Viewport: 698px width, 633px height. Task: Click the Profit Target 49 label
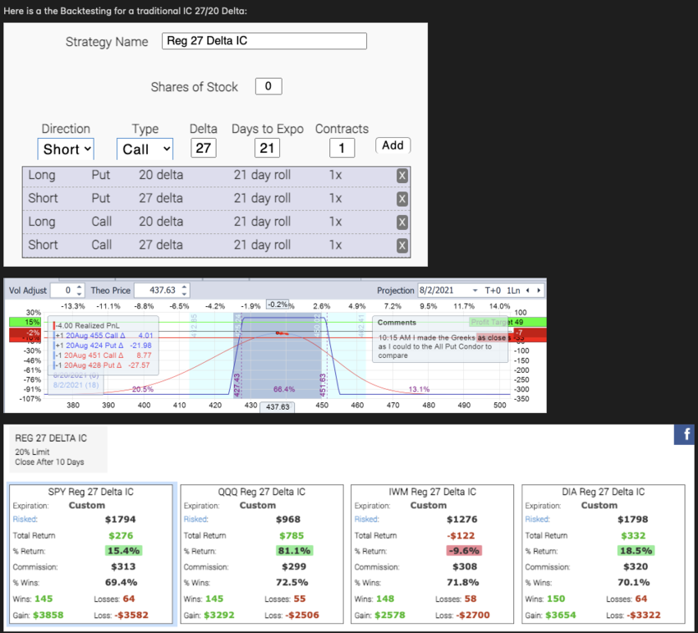(497, 322)
